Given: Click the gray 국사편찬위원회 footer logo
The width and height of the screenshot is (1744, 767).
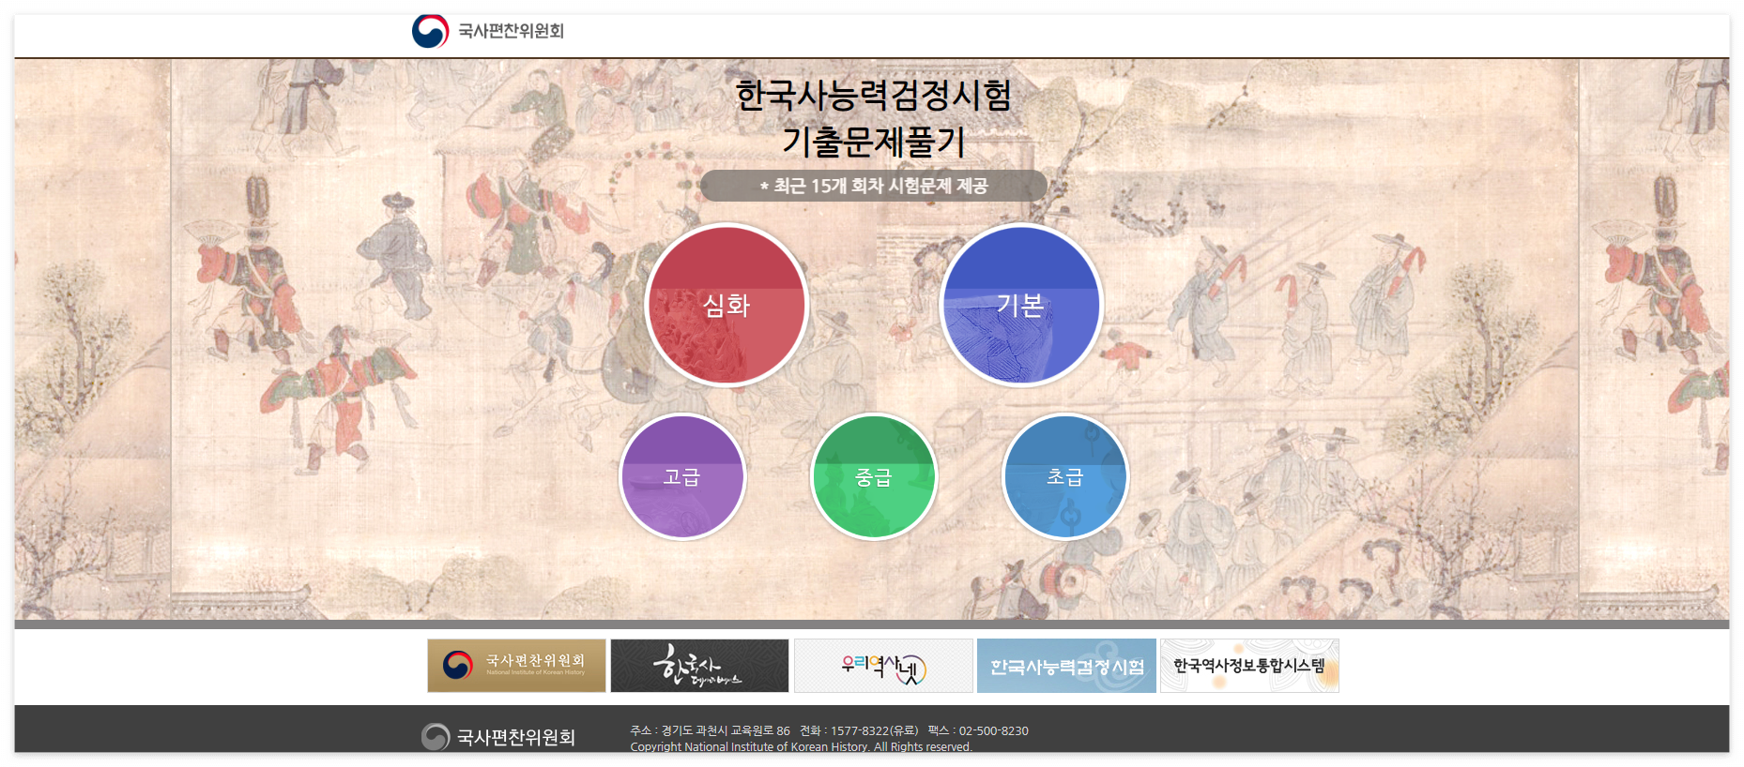Looking at the screenshot, I should [x=498, y=737].
